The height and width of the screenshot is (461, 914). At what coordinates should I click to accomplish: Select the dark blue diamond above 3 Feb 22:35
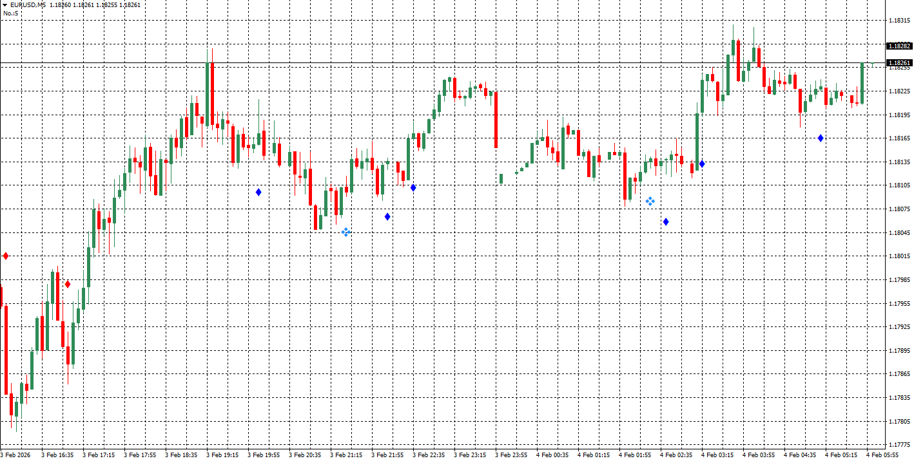point(413,187)
